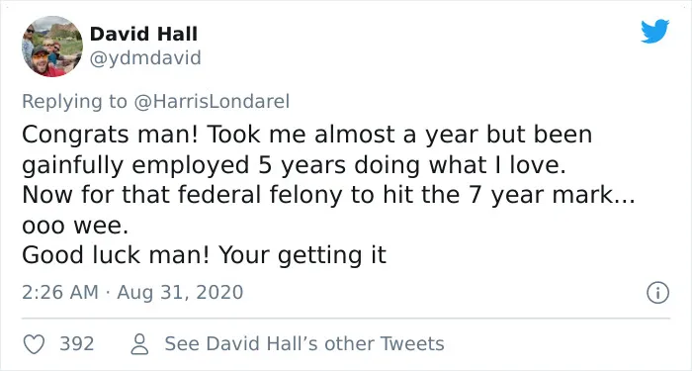See David Hall's other Tweets
692x371 pixels.
pyautogui.click(x=304, y=343)
